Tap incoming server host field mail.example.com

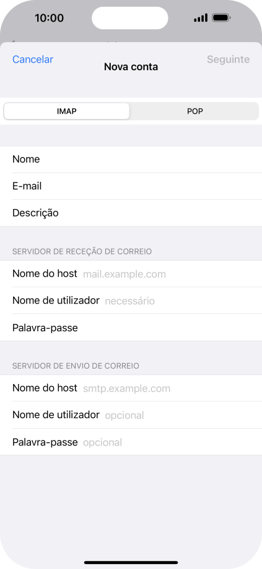coord(131,274)
